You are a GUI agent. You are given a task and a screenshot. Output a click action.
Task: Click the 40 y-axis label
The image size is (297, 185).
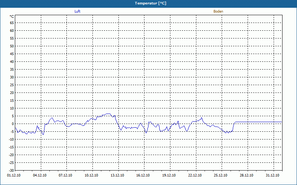(x=12, y=62)
